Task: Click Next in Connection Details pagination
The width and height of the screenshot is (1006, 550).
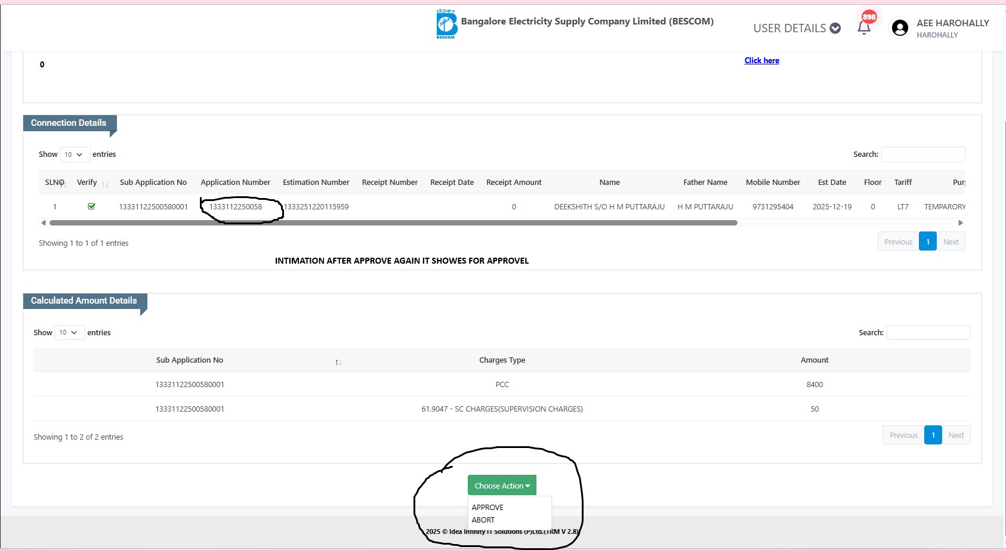Action: tap(951, 242)
